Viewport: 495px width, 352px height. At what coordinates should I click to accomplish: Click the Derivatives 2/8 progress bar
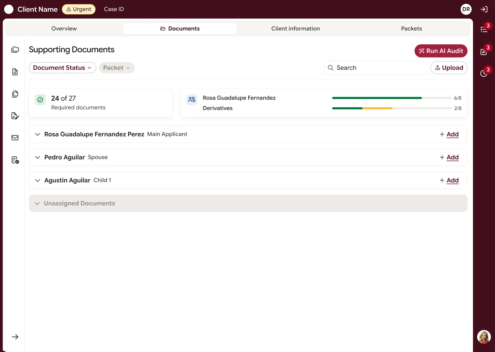coord(392,108)
